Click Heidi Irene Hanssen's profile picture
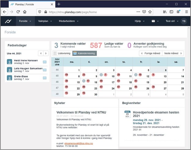 [9, 62]
